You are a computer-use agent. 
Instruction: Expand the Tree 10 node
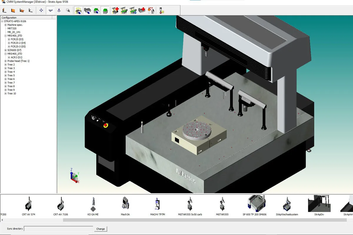point(6,93)
